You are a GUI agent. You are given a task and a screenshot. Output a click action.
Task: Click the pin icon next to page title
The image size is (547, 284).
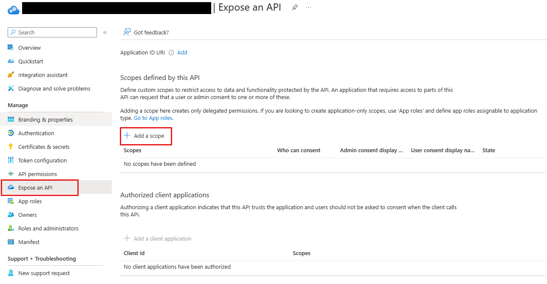pos(295,8)
